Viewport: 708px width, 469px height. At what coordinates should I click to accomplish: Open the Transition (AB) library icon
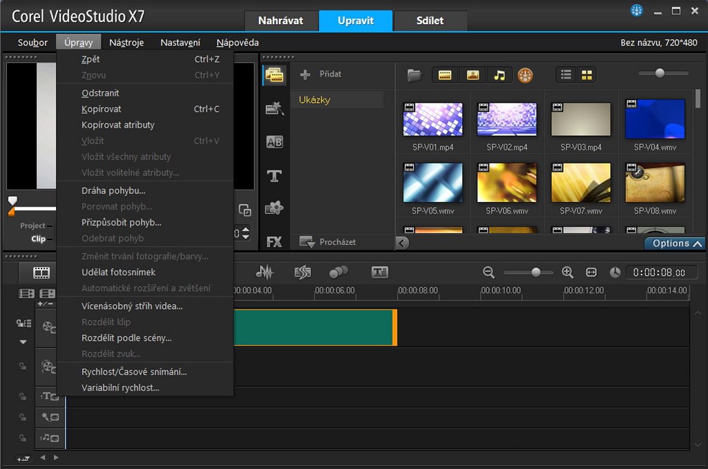[274, 142]
